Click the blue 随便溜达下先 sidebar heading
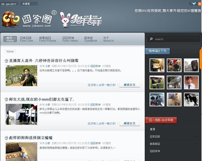The width and height of the screenshot is (202, 161). coord(158,51)
